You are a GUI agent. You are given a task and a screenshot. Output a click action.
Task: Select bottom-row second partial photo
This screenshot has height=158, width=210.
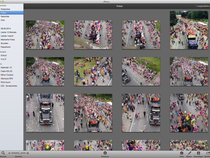[93, 145]
